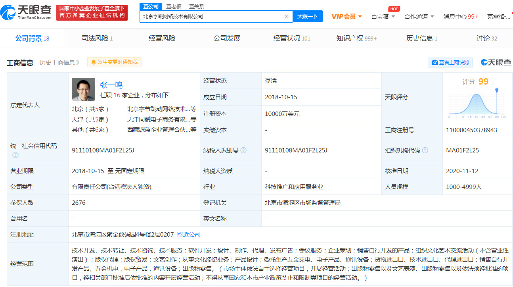Click help icon next to 纳税人识别号
Image resolution: width=513 pixels, height=287 pixels.
(x=243, y=150)
